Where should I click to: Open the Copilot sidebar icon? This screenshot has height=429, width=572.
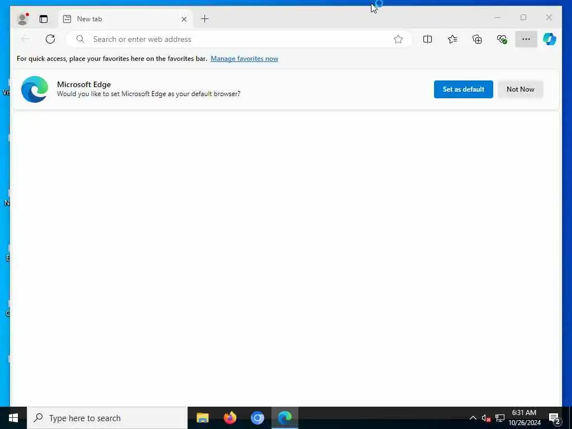[550, 39]
